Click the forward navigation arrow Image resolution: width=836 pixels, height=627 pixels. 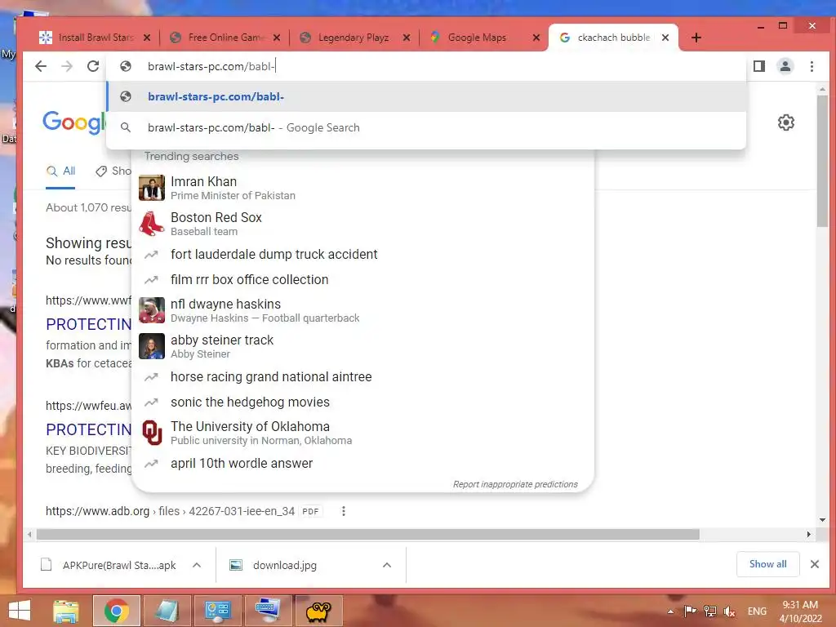(x=67, y=66)
